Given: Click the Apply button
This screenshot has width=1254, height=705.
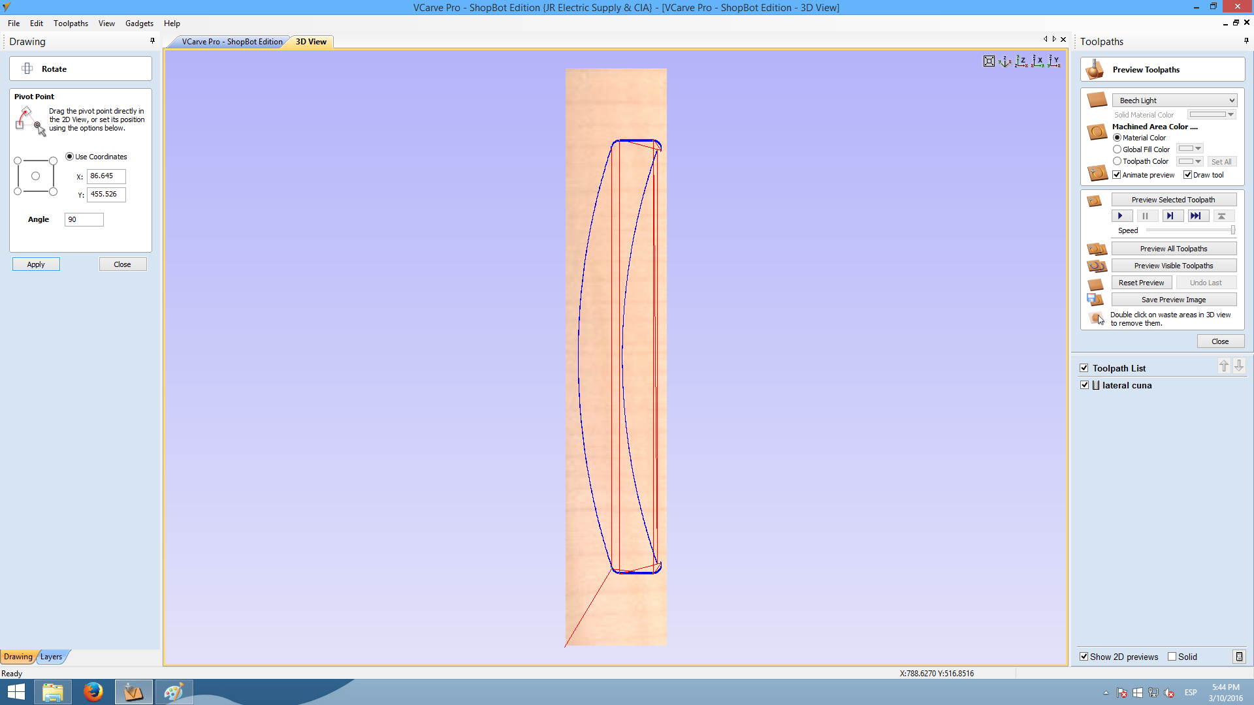Looking at the screenshot, I should (x=36, y=264).
